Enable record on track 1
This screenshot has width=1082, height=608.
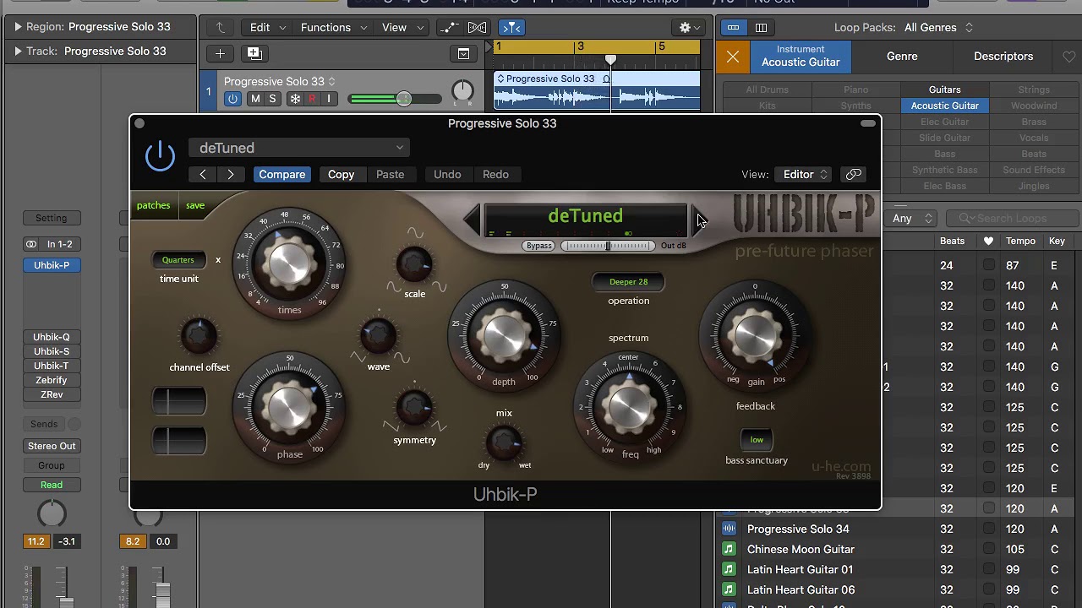click(312, 99)
